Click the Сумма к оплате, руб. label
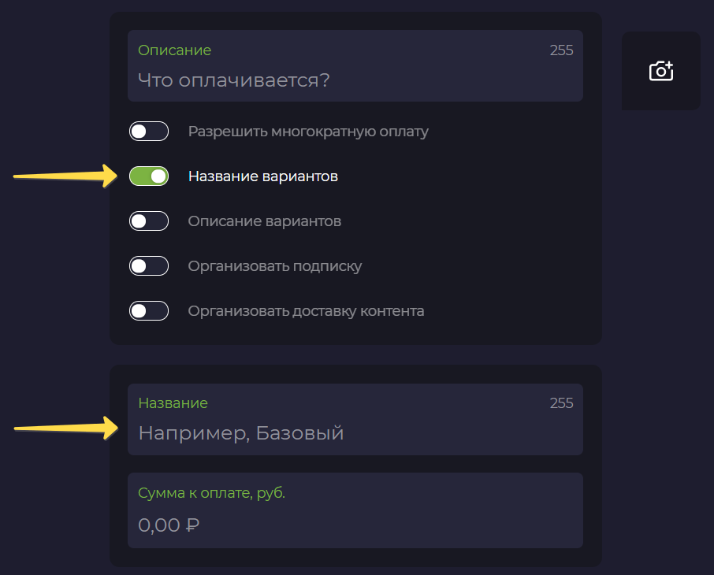 point(211,493)
